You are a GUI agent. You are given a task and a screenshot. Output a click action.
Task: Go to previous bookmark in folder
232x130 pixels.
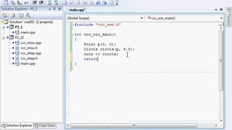(x=85, y=3)
